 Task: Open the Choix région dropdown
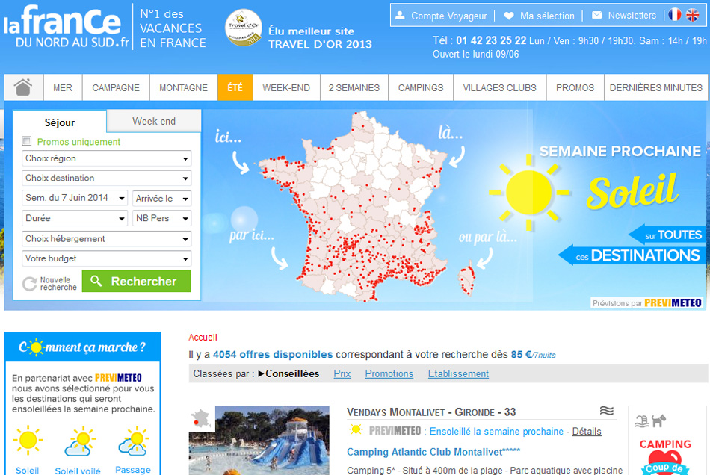(x=106, y=158)
